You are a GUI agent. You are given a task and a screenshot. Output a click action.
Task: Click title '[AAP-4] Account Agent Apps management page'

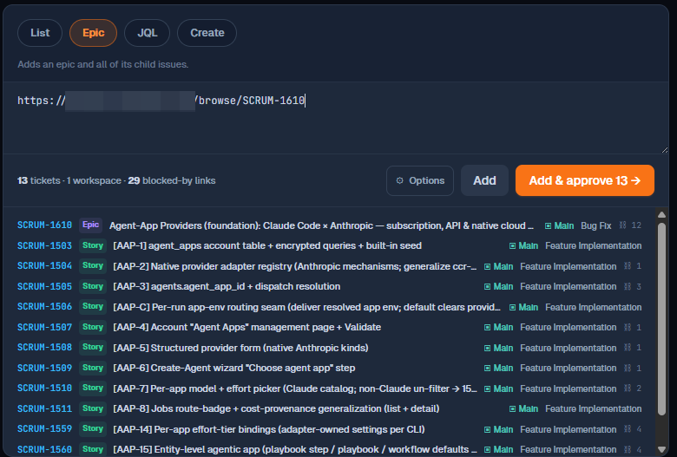pos(247,327)
